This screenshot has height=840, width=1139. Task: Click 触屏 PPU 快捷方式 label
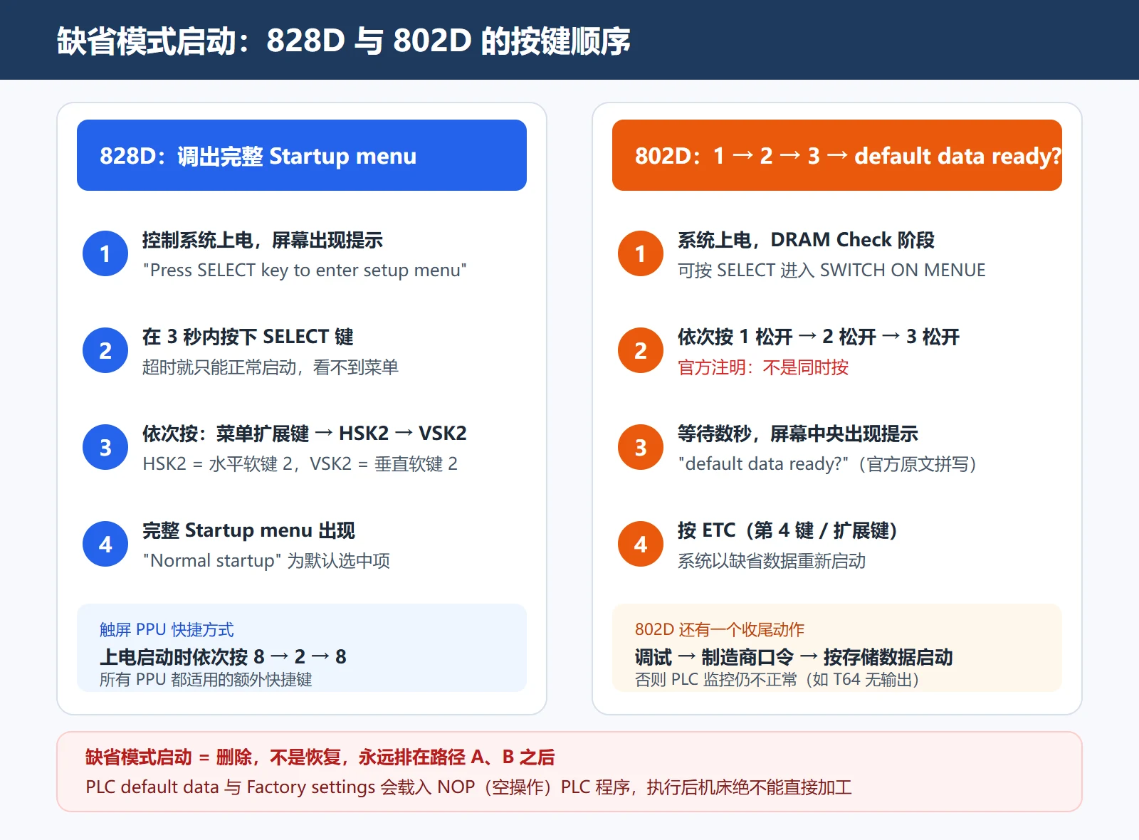167,629
